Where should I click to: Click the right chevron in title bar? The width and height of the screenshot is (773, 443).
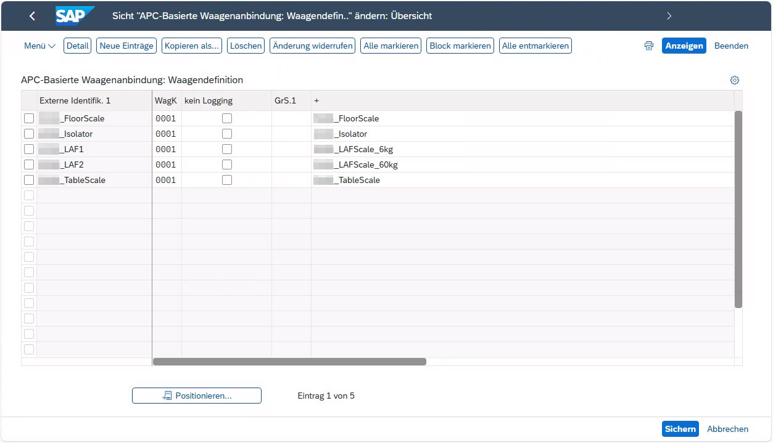point(669,16)
